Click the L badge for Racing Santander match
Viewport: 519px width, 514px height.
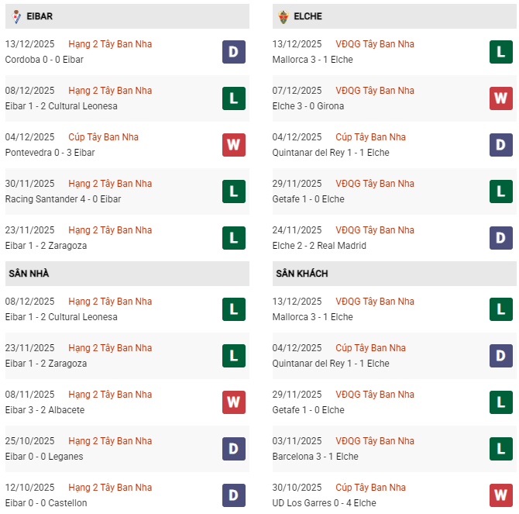point(233,191)
